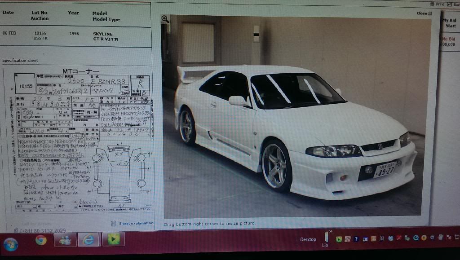Image resolution: width=460 pixels, height=260 pixels.
Task: Click the date 06 FEB cell
Action: 9,33
